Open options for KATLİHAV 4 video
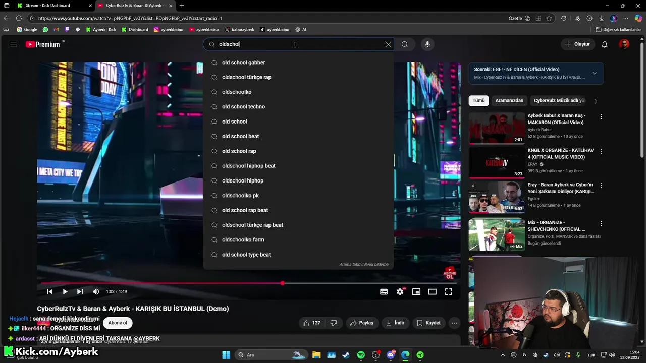The image size is (646, 363). [601, 151]
